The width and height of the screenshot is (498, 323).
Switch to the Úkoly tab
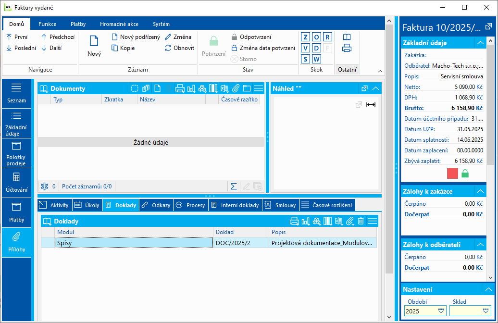(x=87, y=205)
